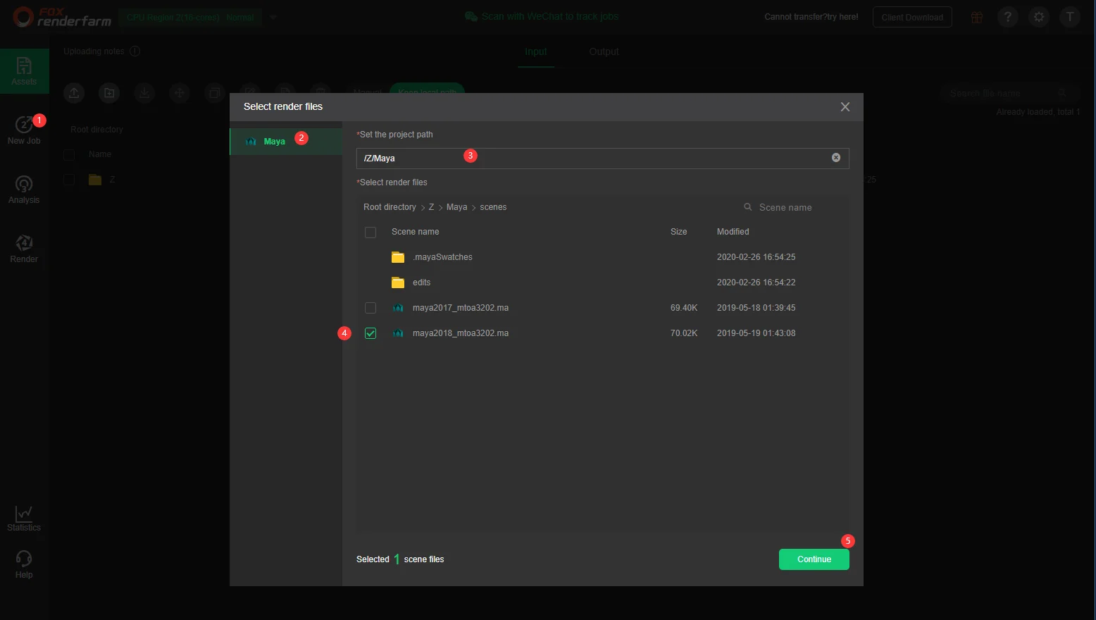The width and height of the screenshot is (1096, 620).
Task: Open the Analysis sidebar item
Action: pos(24,190)
